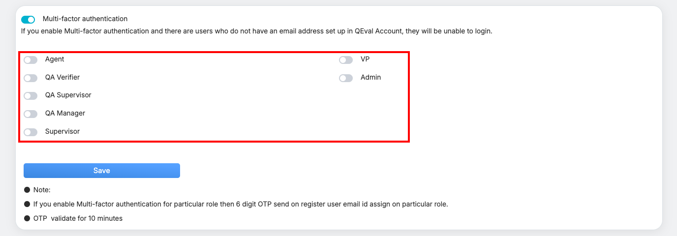Click the Agent label text
This screenshot has width=677, height=236.
55,59
